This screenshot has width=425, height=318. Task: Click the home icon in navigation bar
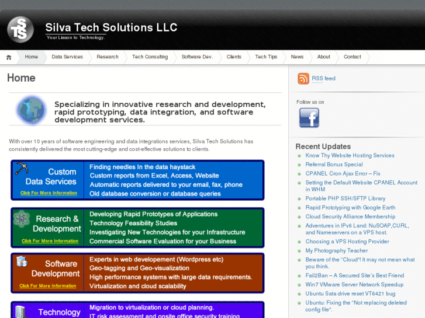click(x=9, y=57)
